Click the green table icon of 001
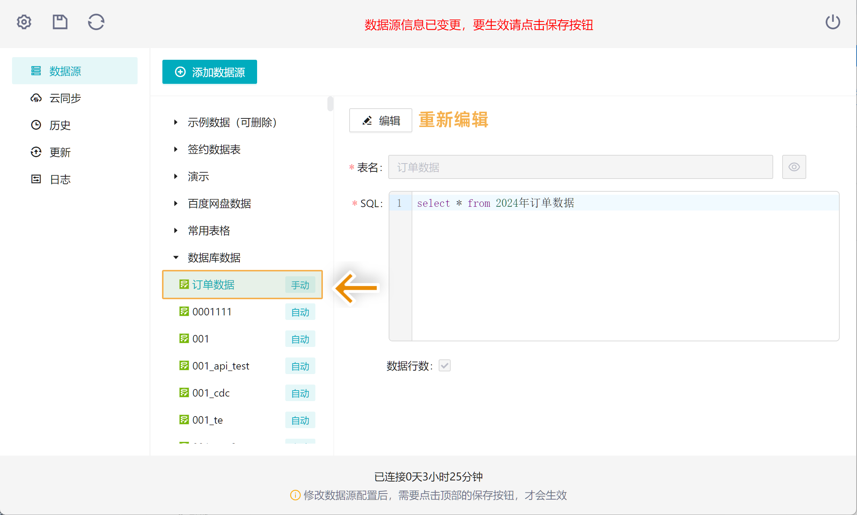 [x=184, y=338]
